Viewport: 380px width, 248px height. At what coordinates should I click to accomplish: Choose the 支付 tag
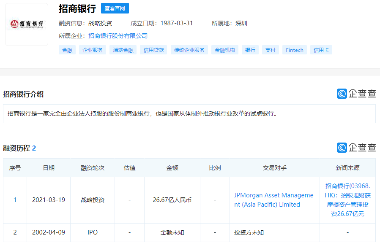click(x=271, y=50)
